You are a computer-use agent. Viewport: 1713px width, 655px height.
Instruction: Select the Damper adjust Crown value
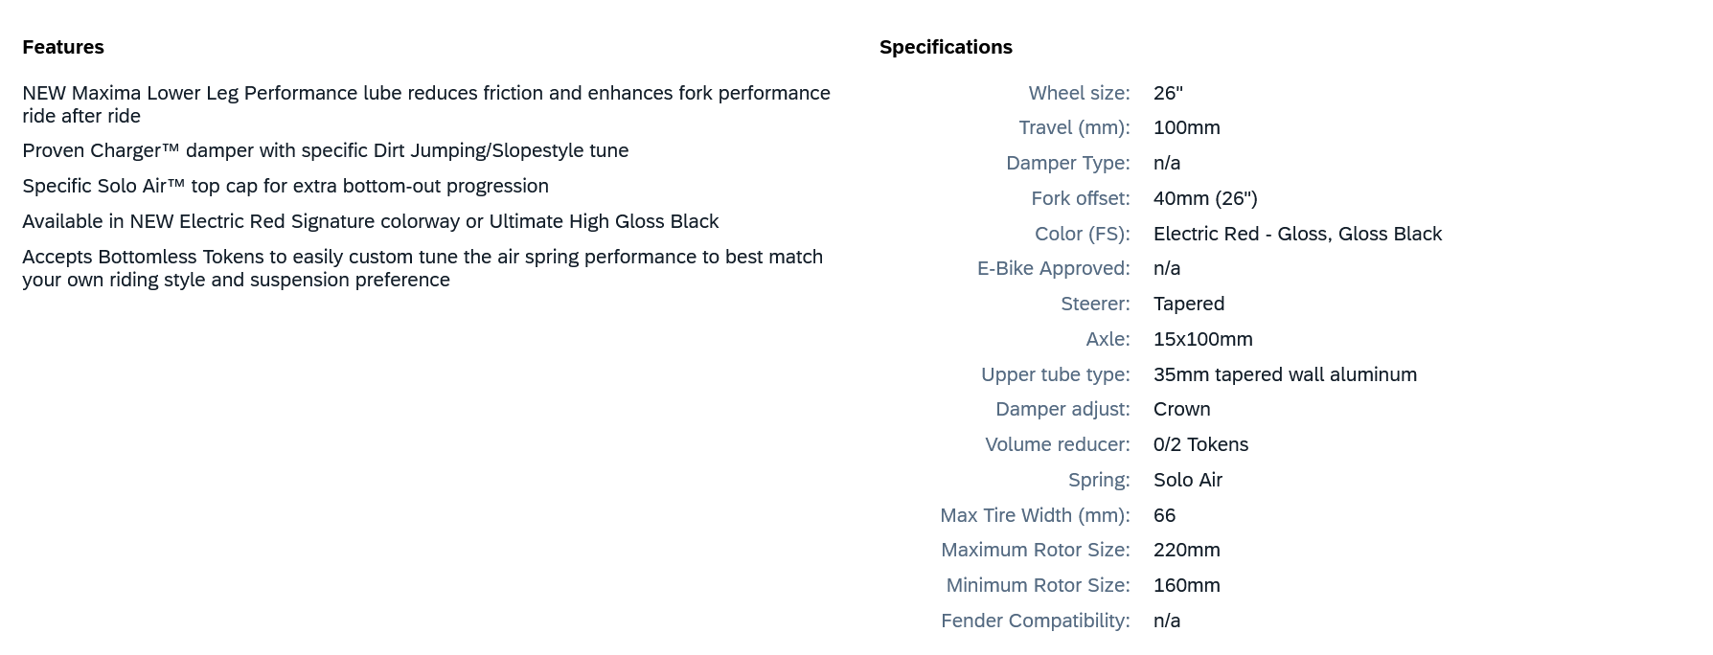click(x=1181, y=409)
